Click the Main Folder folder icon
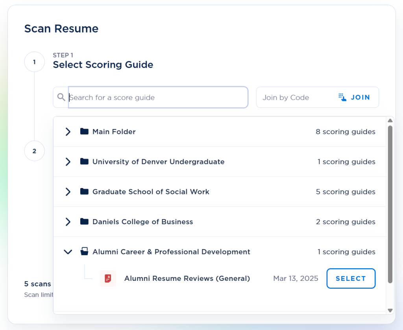The height and width of the screenshot is (330, 403). 84,131
